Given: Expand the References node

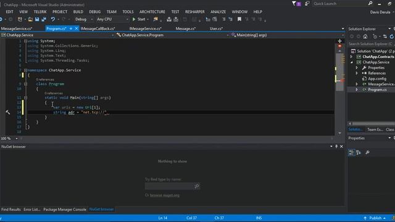Looking at the screenshot, I should pos(357,73).
